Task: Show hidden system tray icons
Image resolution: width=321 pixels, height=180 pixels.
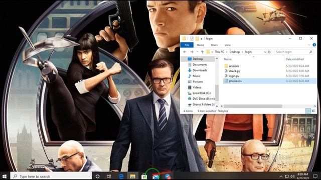Action: click(x=281, y=176)
